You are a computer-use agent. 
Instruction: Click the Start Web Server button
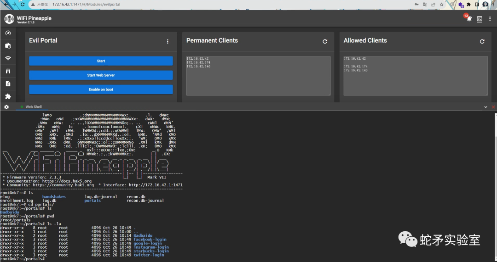click(x=101, y=75)
